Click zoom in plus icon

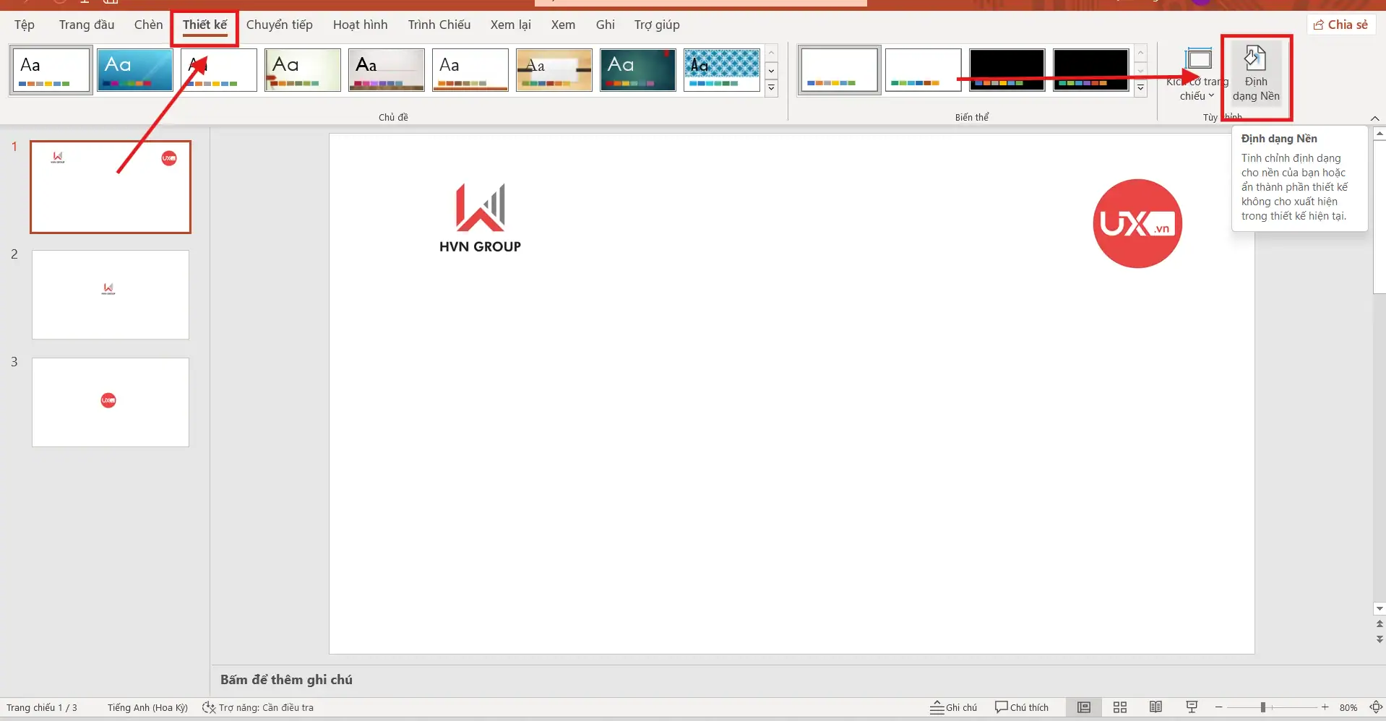[x=1325, y=707]
